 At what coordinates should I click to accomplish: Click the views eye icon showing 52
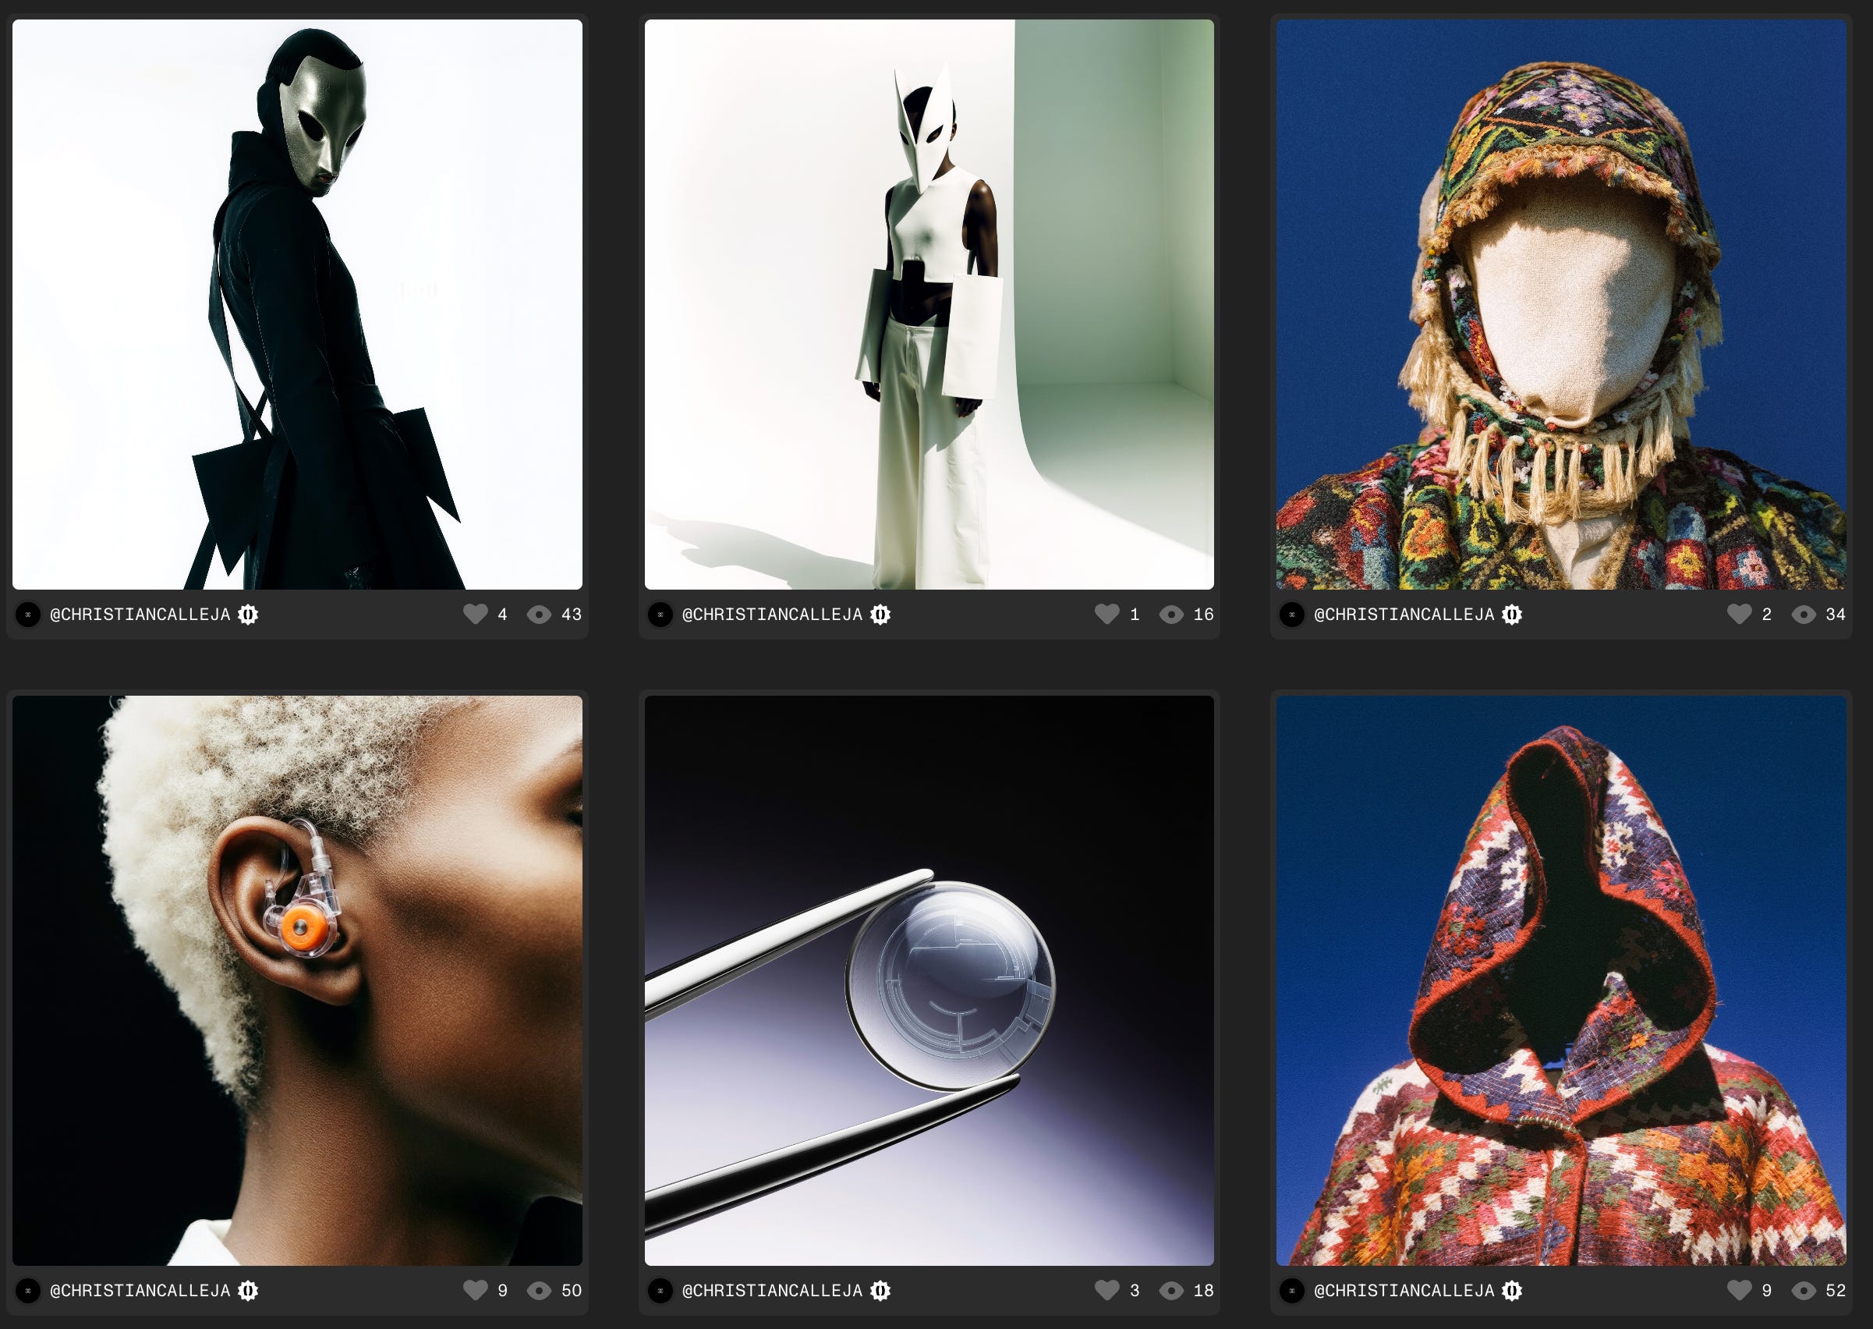1803,1290
